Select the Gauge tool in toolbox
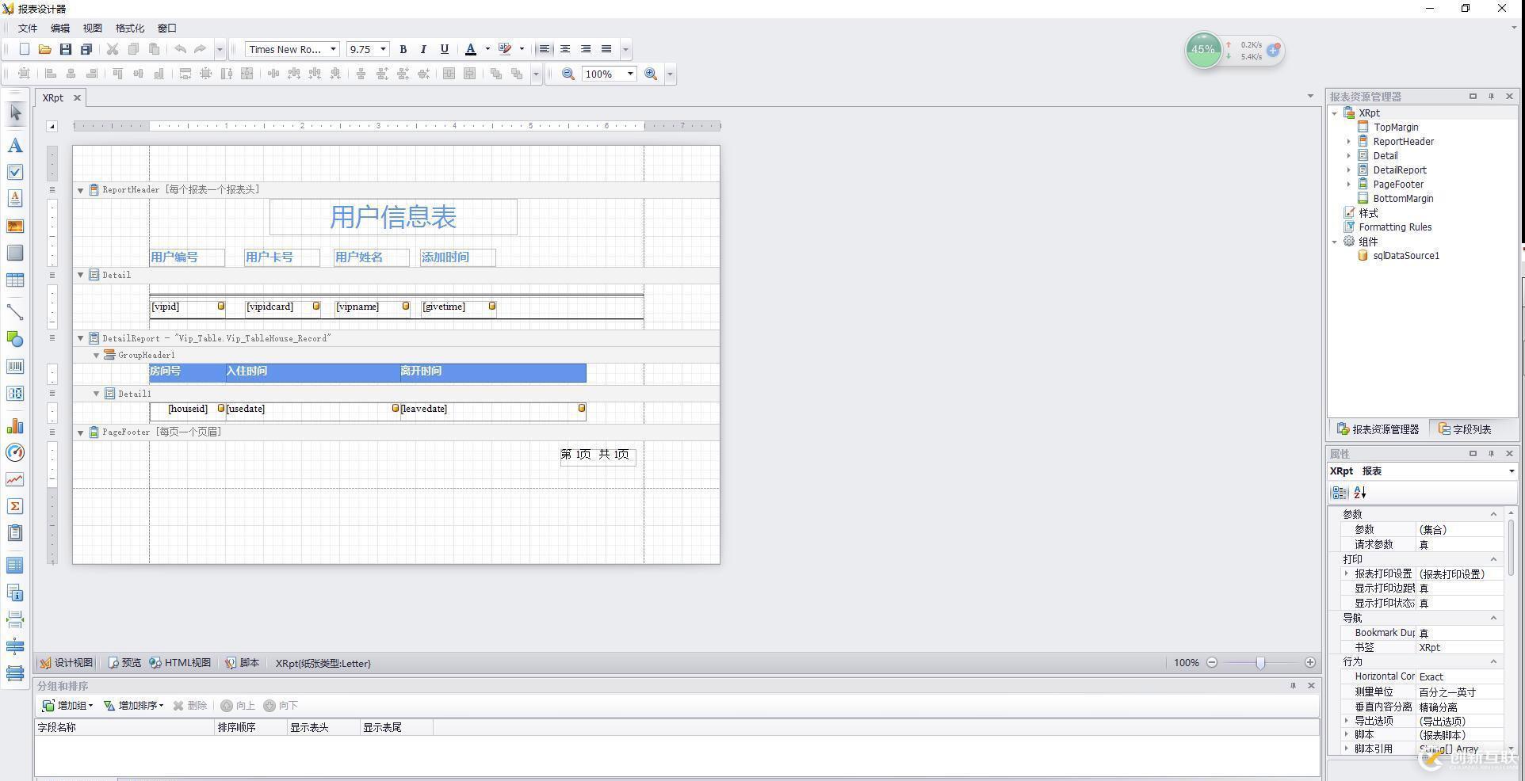 point(15,452)
